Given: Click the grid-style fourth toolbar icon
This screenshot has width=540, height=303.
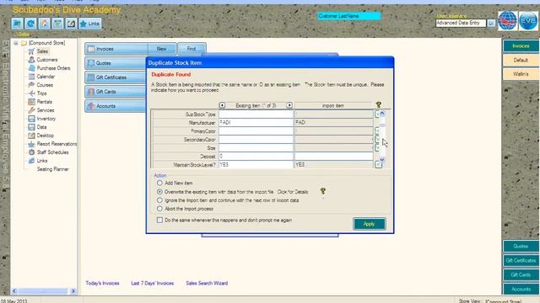Looking at the screenshot, I should point(57,24).
